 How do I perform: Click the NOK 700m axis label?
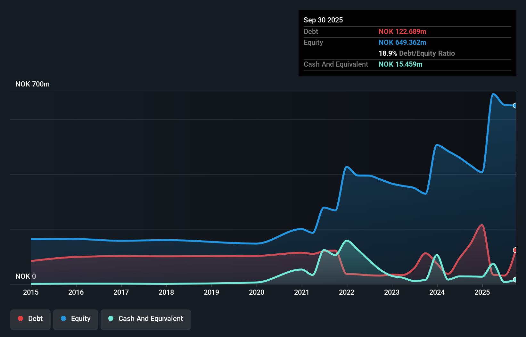coord(32,84)
